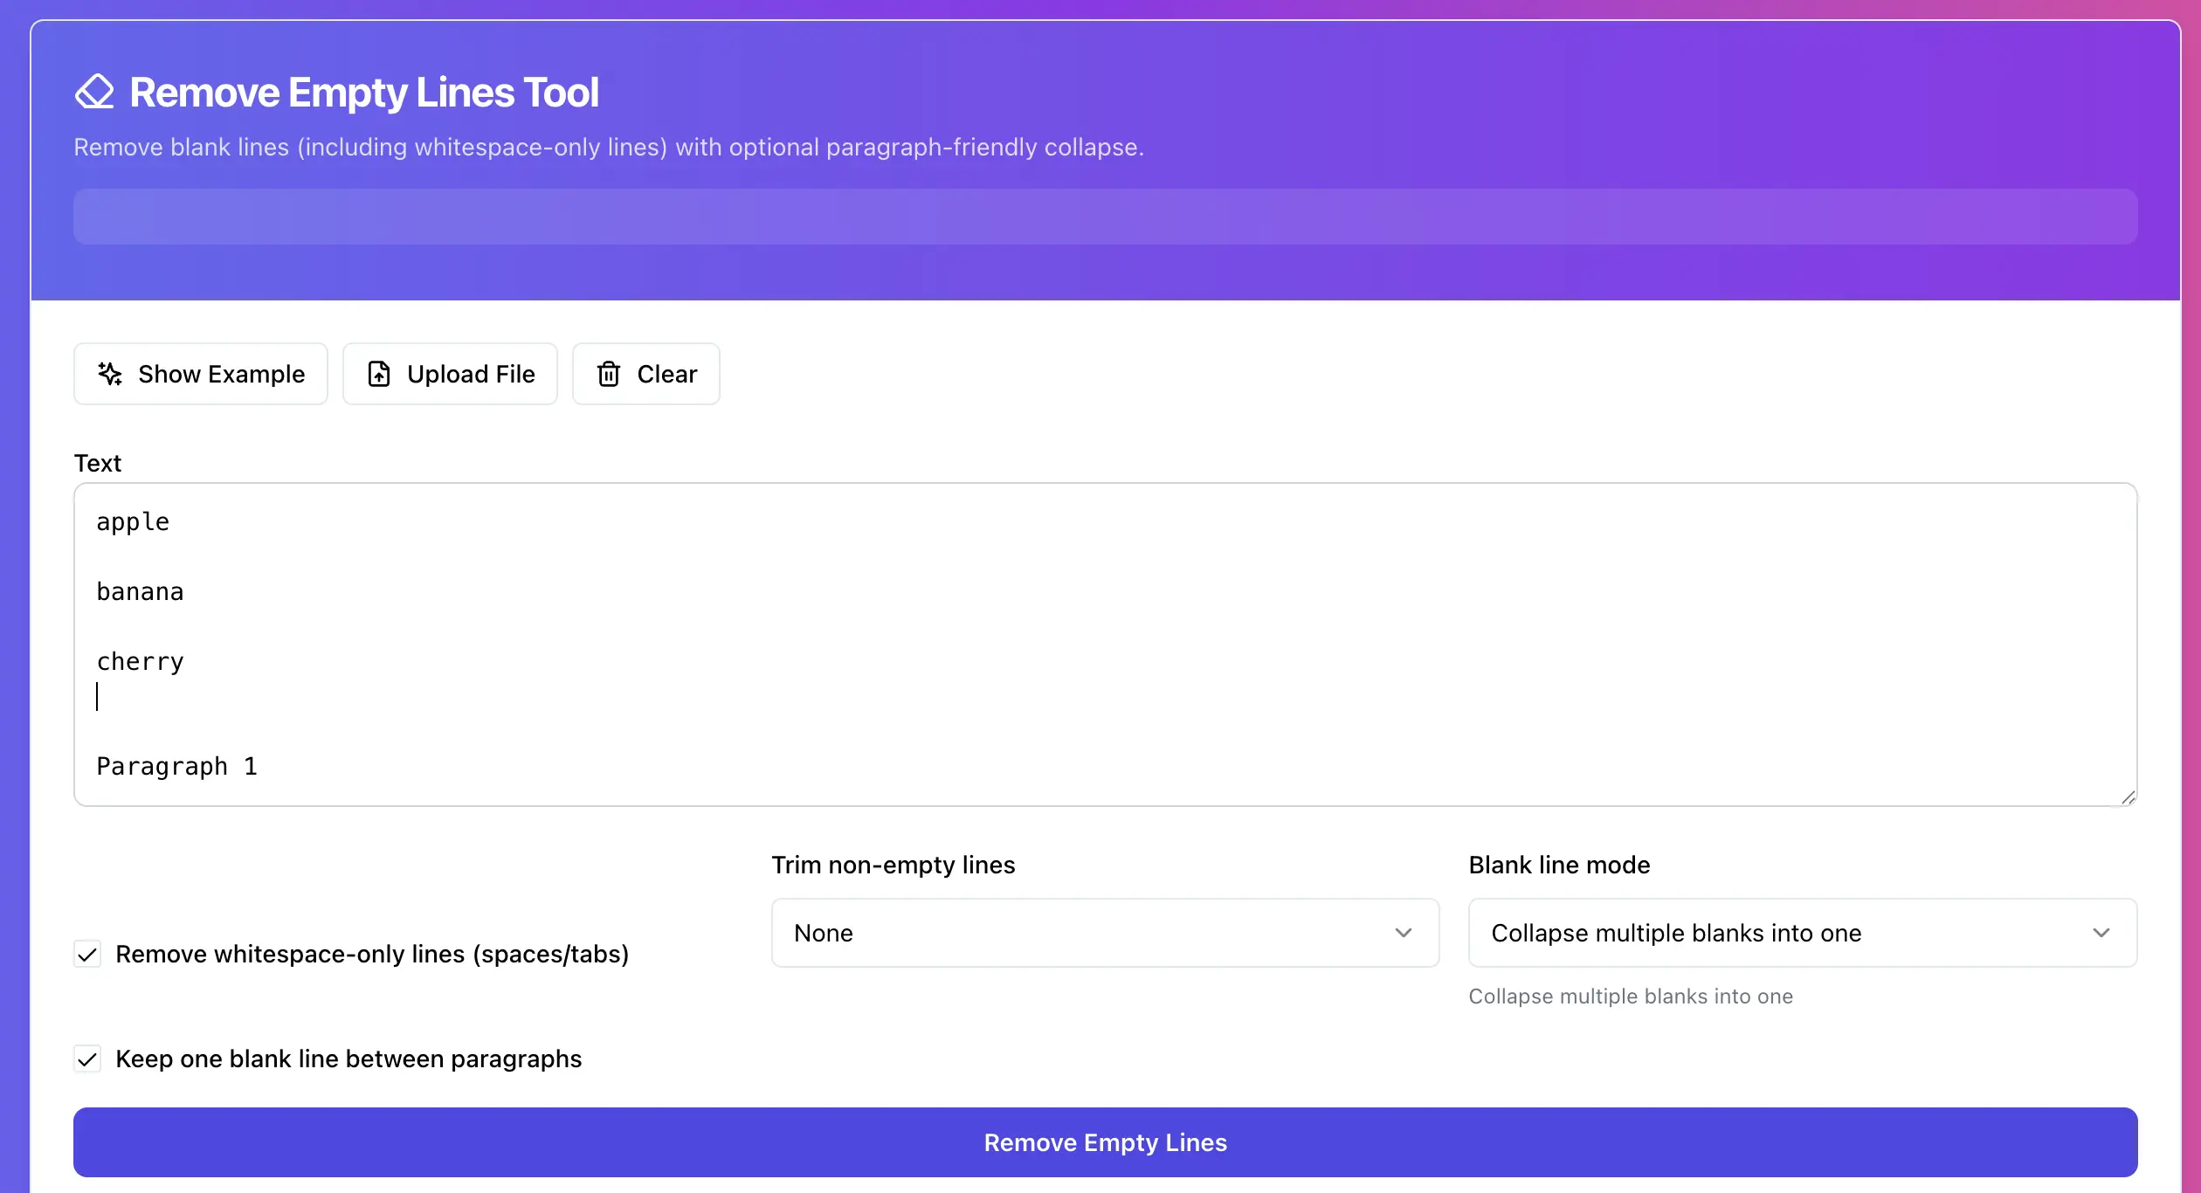The width and height of the screenshot is (2201, 1193).
Task: Click inside the Text area on 'banana'
Action: [x=141, y=592]
